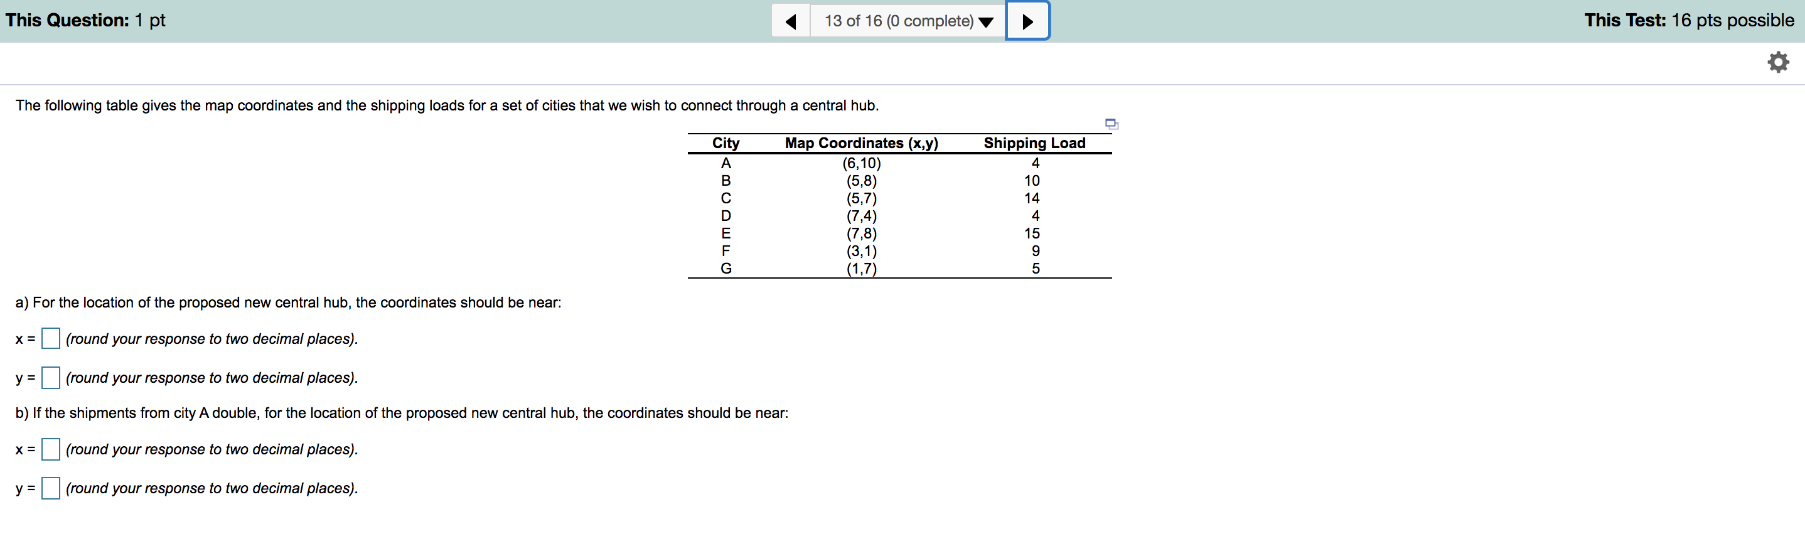Click the 'This Question: 1 pt' label
Screen dimensions: 1805x556
[x=85, y=20]
